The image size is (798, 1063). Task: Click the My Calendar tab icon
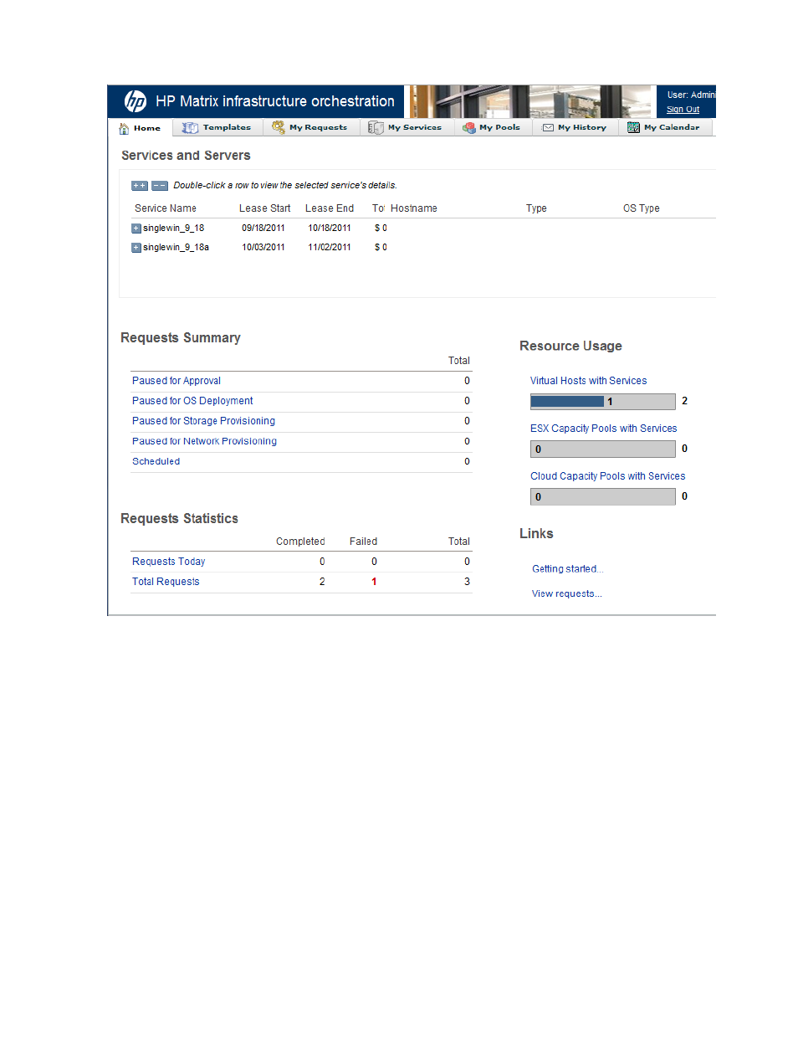[x=633, y=127]
